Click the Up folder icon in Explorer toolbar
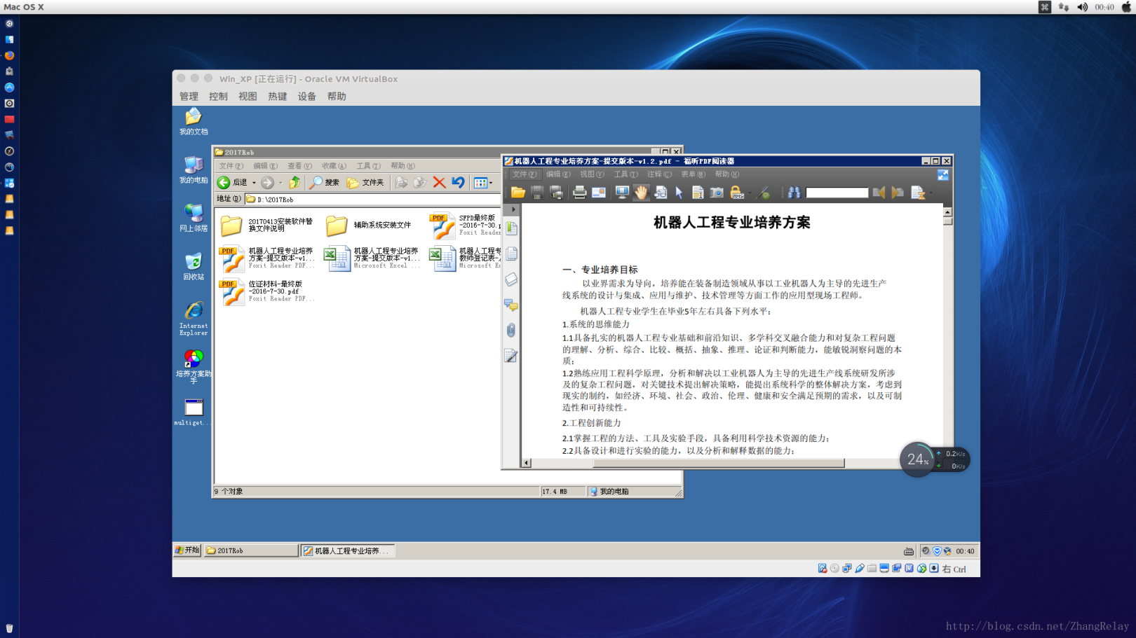This screenshot has height=638, width=1136. 295,182
